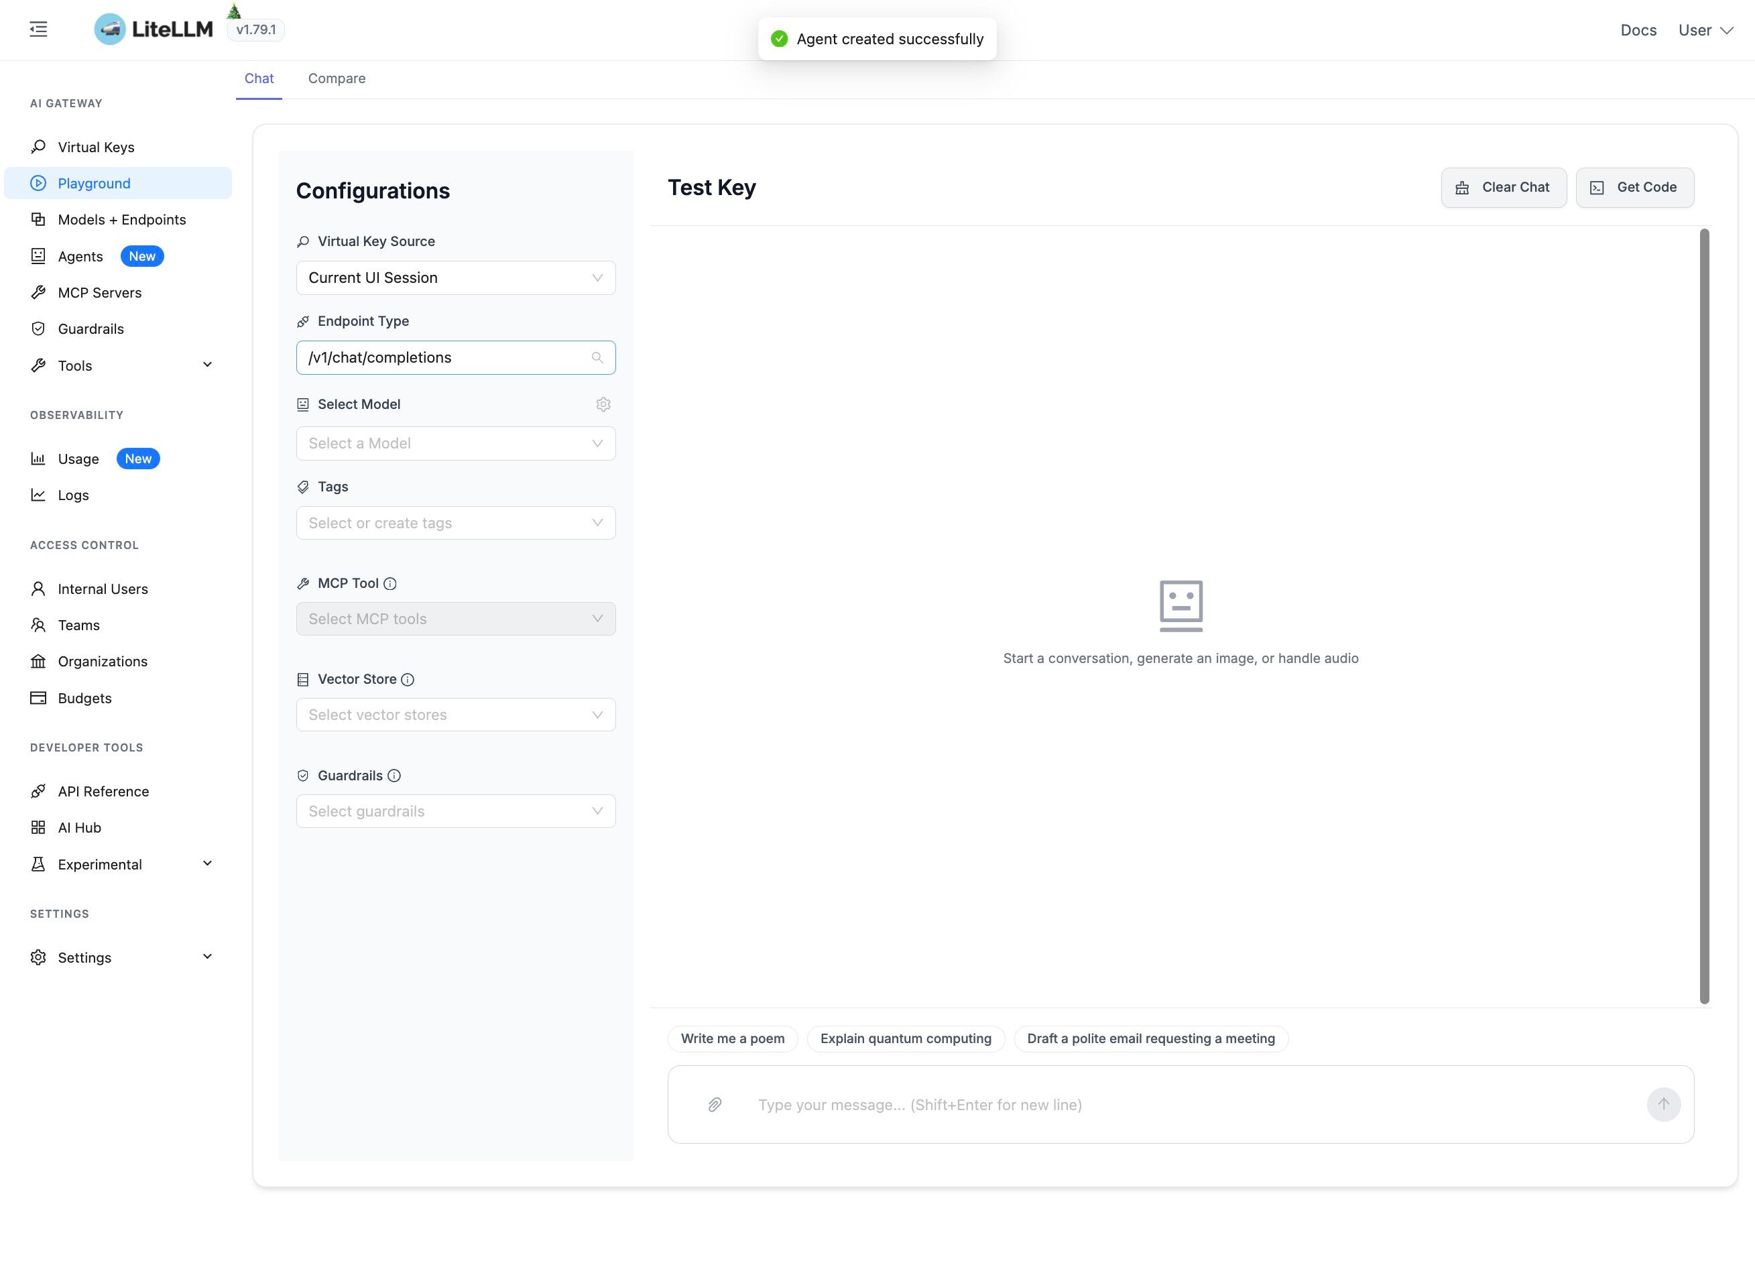This screenshot has height=1263, width=1755.
Task: Open Models + Endpoints page
Action: (121, 219)
